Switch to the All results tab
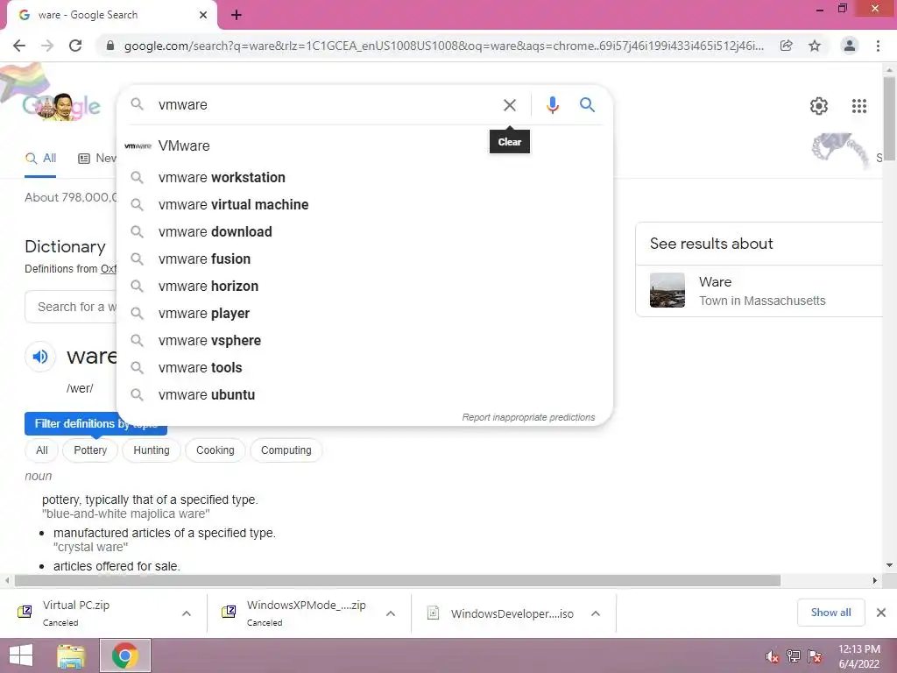This screenshot has height=673, width=897. point(40,158)
